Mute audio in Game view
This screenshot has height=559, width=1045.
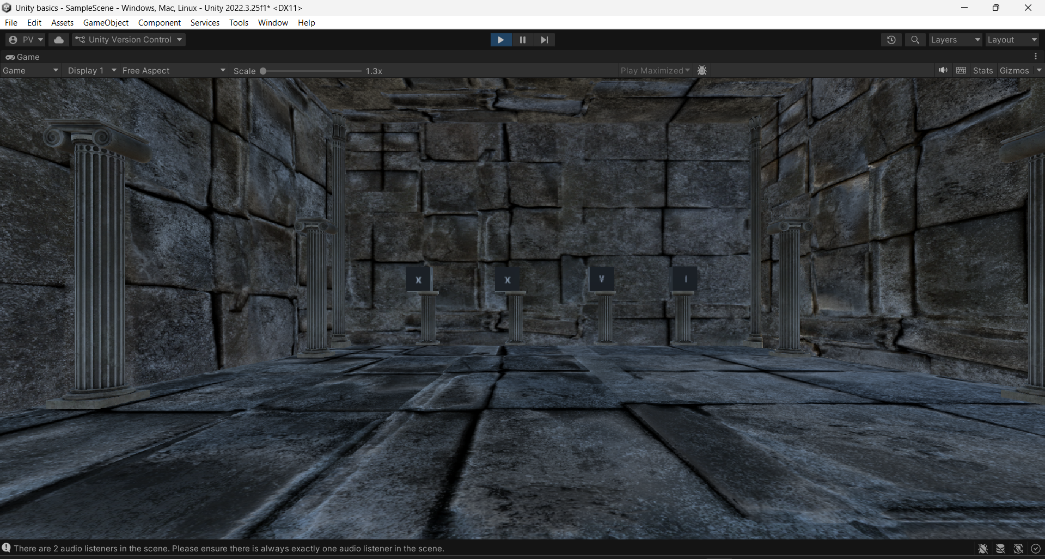click(x=943, y=71)
